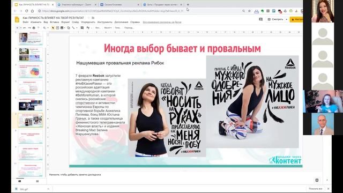
Task: Open the Инструменты menu
Action: 105,22
